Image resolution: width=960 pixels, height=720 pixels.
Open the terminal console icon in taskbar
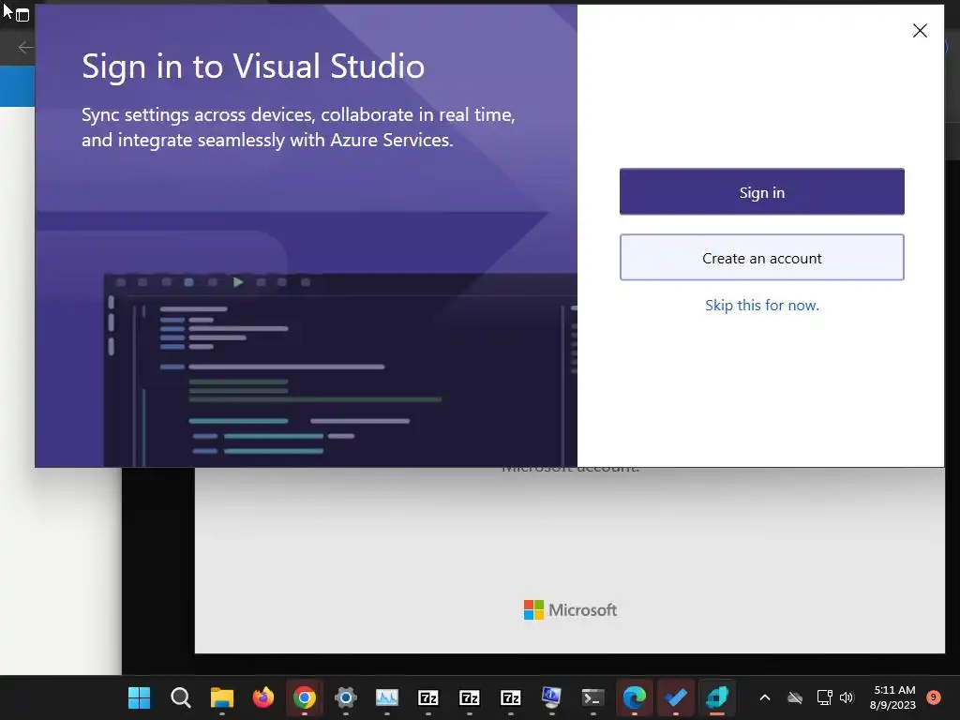[x=592, y=697]
